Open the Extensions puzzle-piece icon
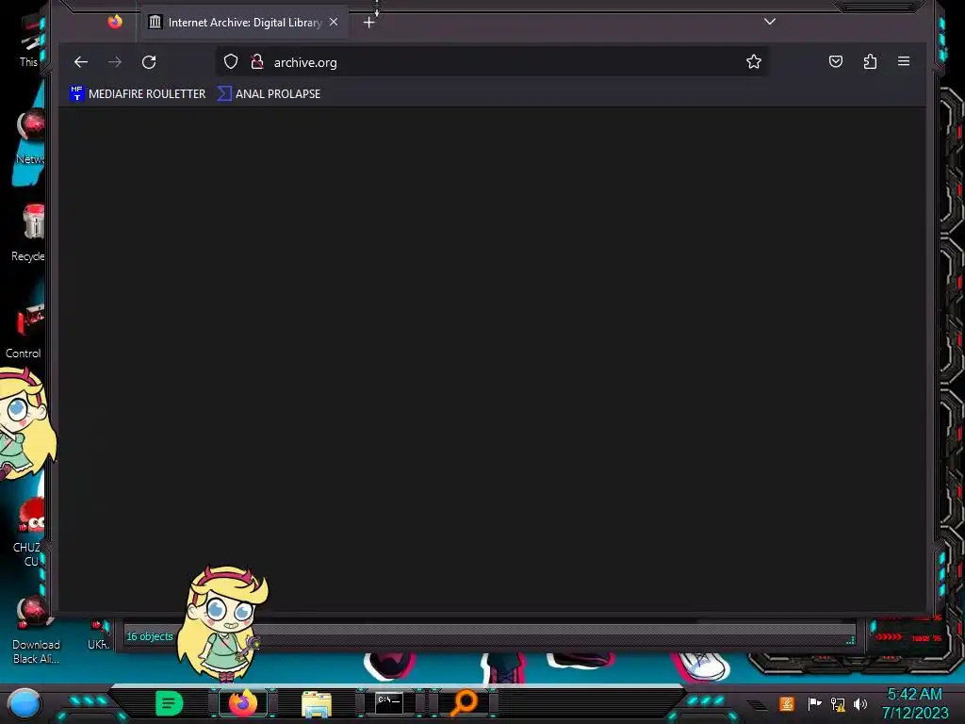The height and width of the screenshot is (724, 965). (x=870, y=61)
